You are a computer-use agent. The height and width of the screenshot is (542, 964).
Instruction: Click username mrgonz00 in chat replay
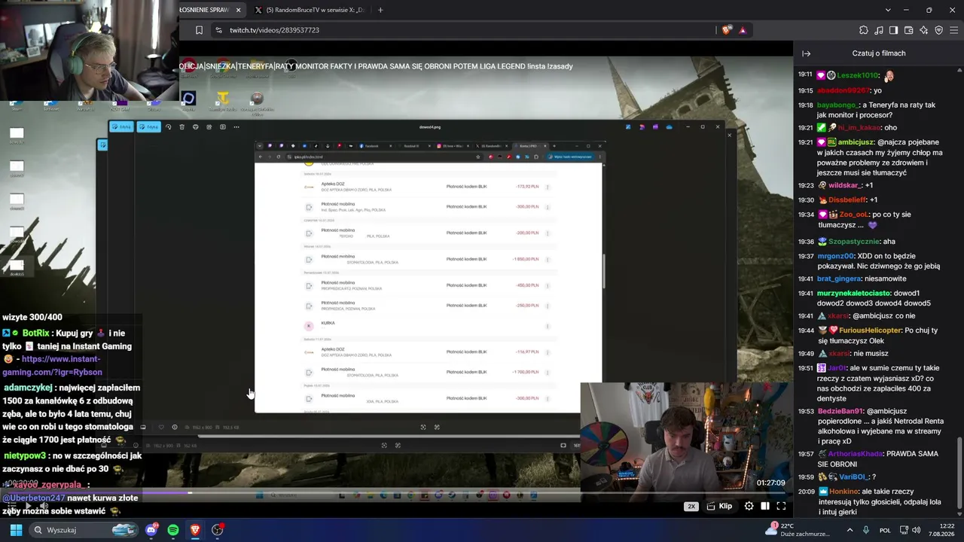point(835,256)
